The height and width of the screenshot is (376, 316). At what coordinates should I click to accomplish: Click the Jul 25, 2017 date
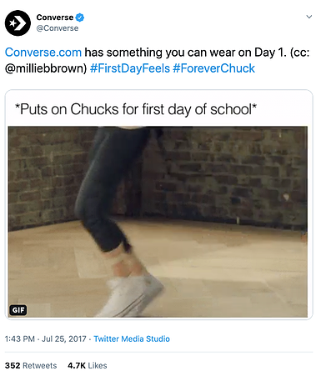click(x=64, y=339)
